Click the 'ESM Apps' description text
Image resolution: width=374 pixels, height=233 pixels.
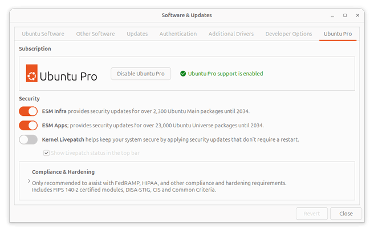[x=153, y=126]
